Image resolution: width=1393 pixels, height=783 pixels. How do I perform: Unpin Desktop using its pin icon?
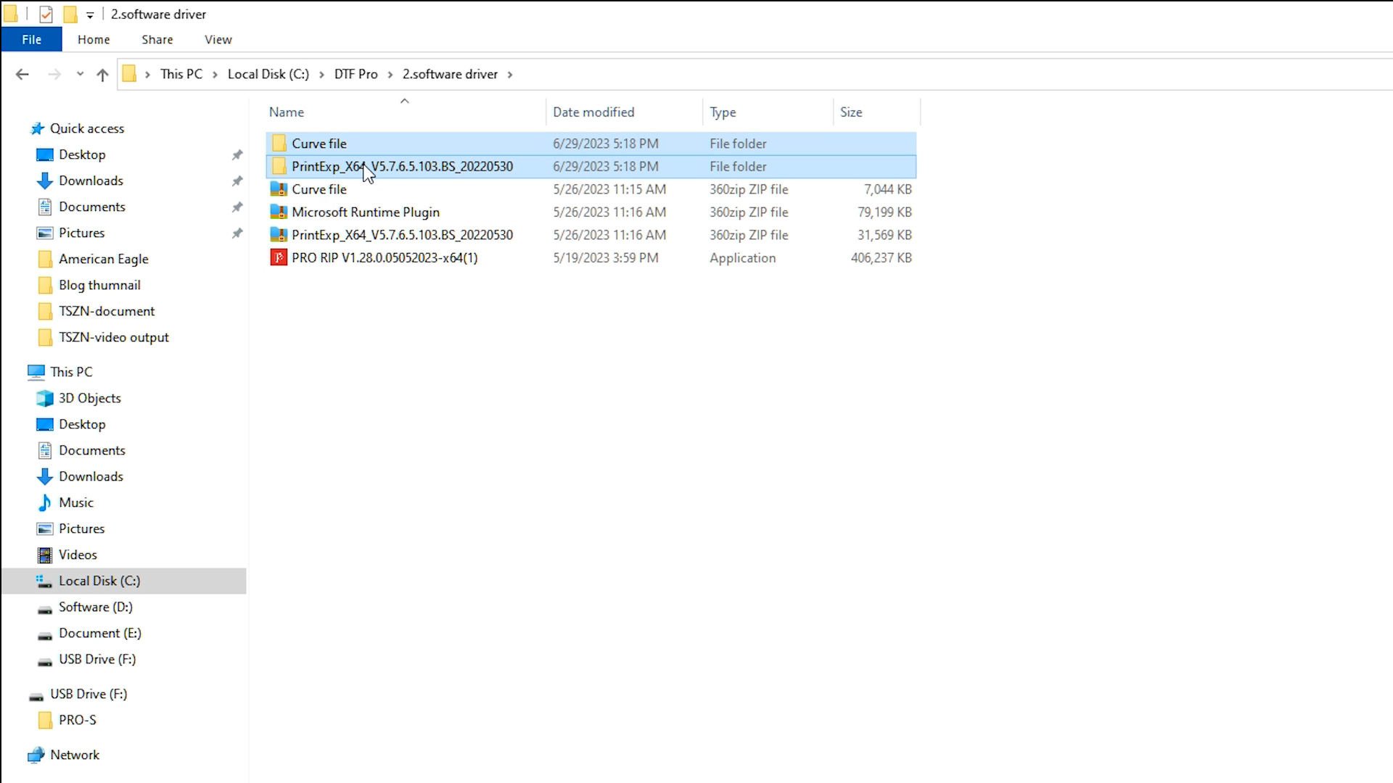pyautogui.click(x=237, y=154)
